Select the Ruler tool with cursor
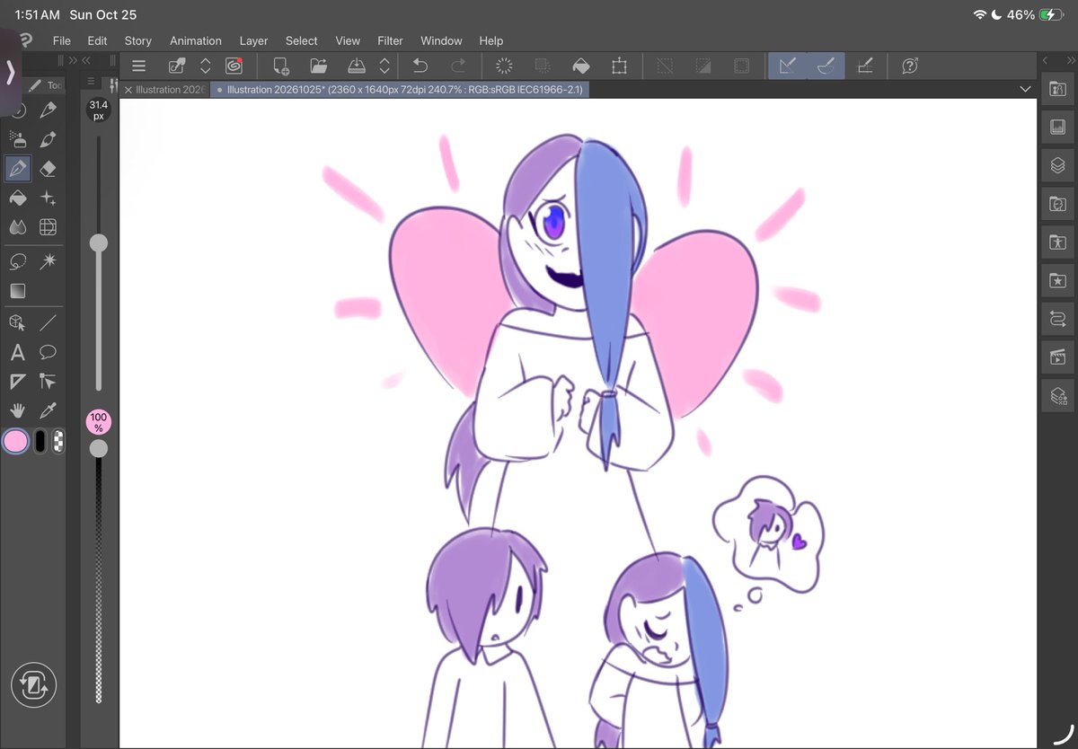This screenshot has height=749, width=1078. pyautogui.click(x=49, y=382)
